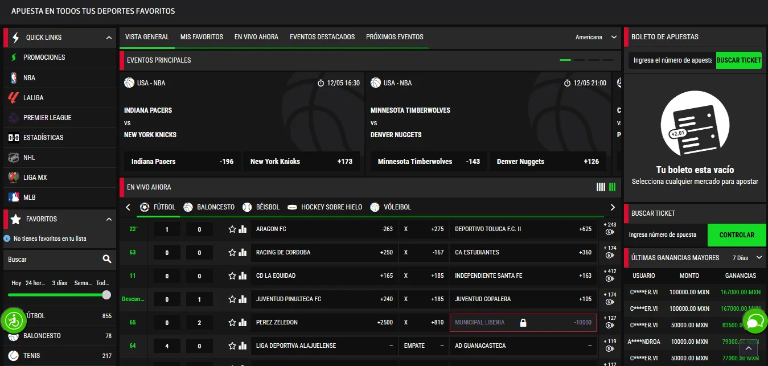Open the NHL shield icon link
Viewport: 768px width, 366px height.
(x=14, y=158)
